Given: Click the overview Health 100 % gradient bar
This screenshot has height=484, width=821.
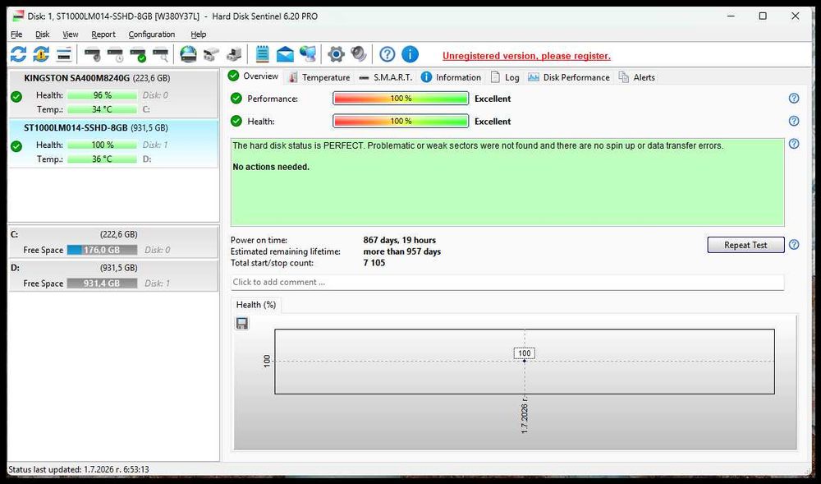Looking at the screenshot, I should [401, 121].
